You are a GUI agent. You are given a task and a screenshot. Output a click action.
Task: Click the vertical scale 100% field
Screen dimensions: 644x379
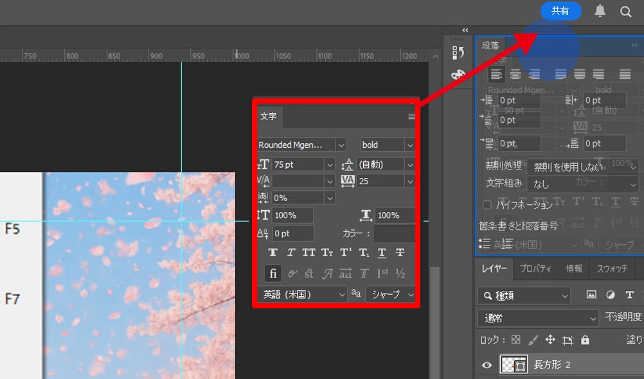click(292, 215)
